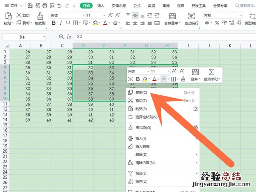Increase font size using mini toolbar A+

point(174,71)
